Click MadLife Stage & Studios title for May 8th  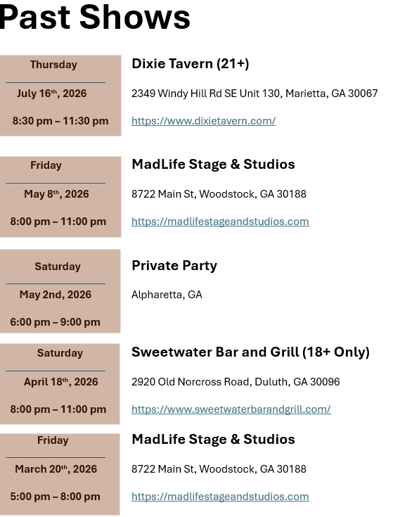tap(213, 164)
